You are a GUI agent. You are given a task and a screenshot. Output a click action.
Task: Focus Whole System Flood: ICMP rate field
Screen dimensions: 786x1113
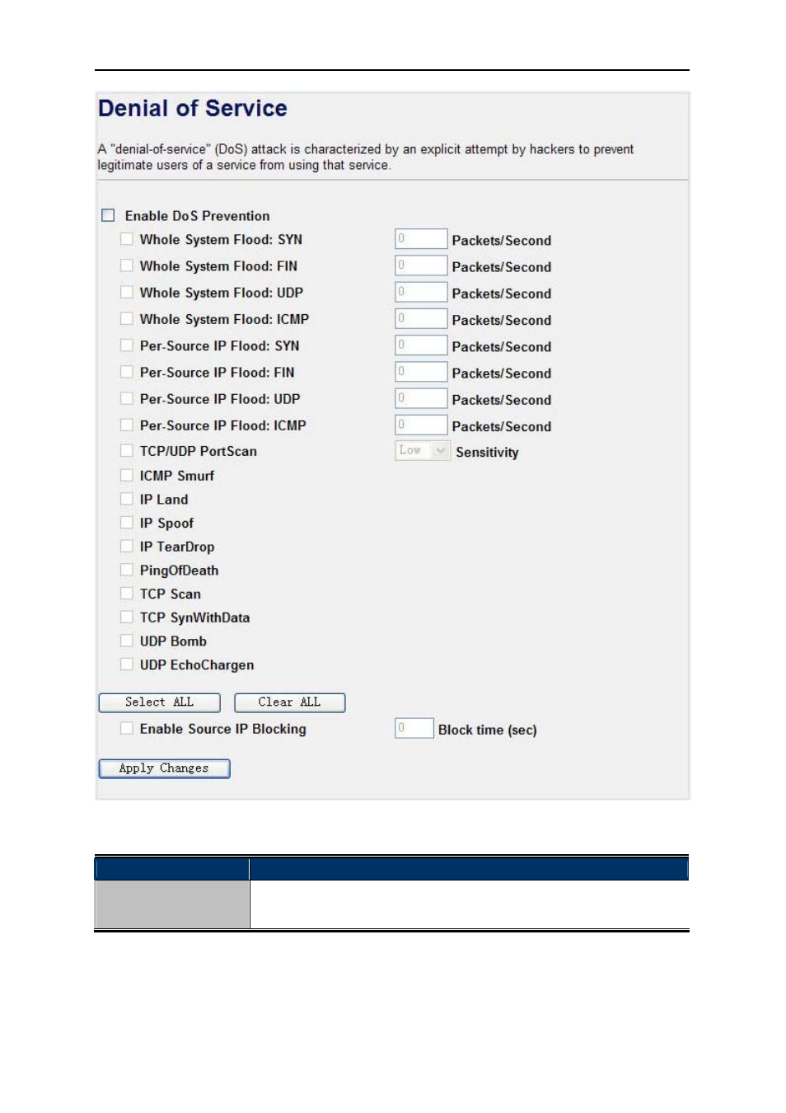point(421,318)
